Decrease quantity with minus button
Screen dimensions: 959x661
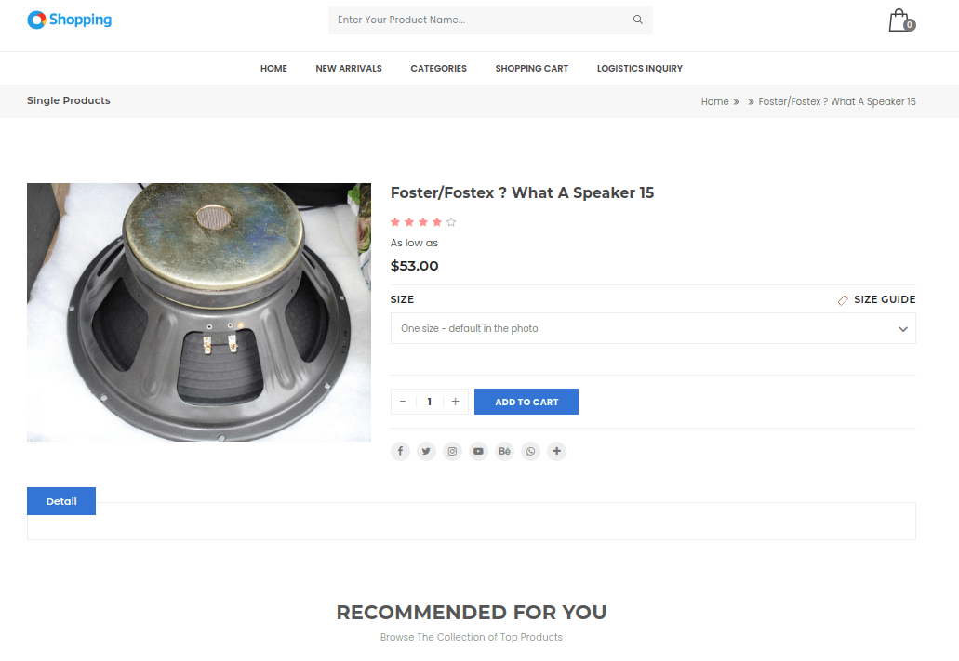[403, 402]
